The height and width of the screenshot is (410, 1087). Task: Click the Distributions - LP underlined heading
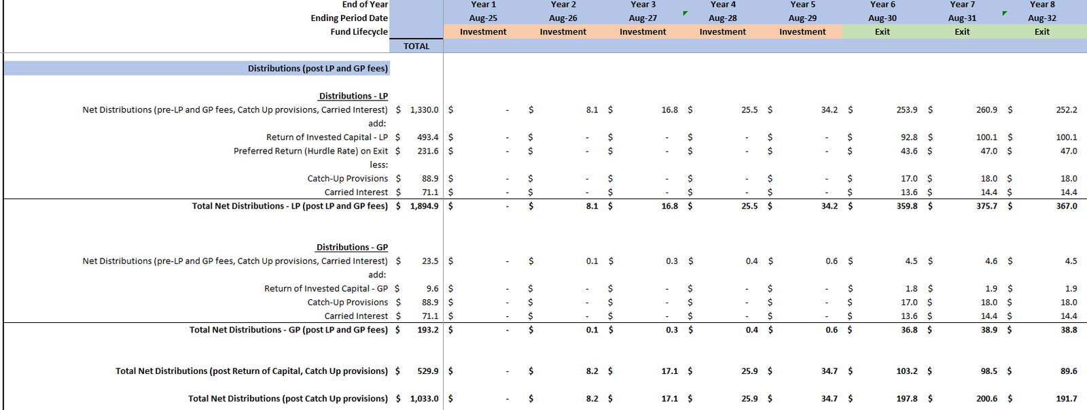coord(353,97)
